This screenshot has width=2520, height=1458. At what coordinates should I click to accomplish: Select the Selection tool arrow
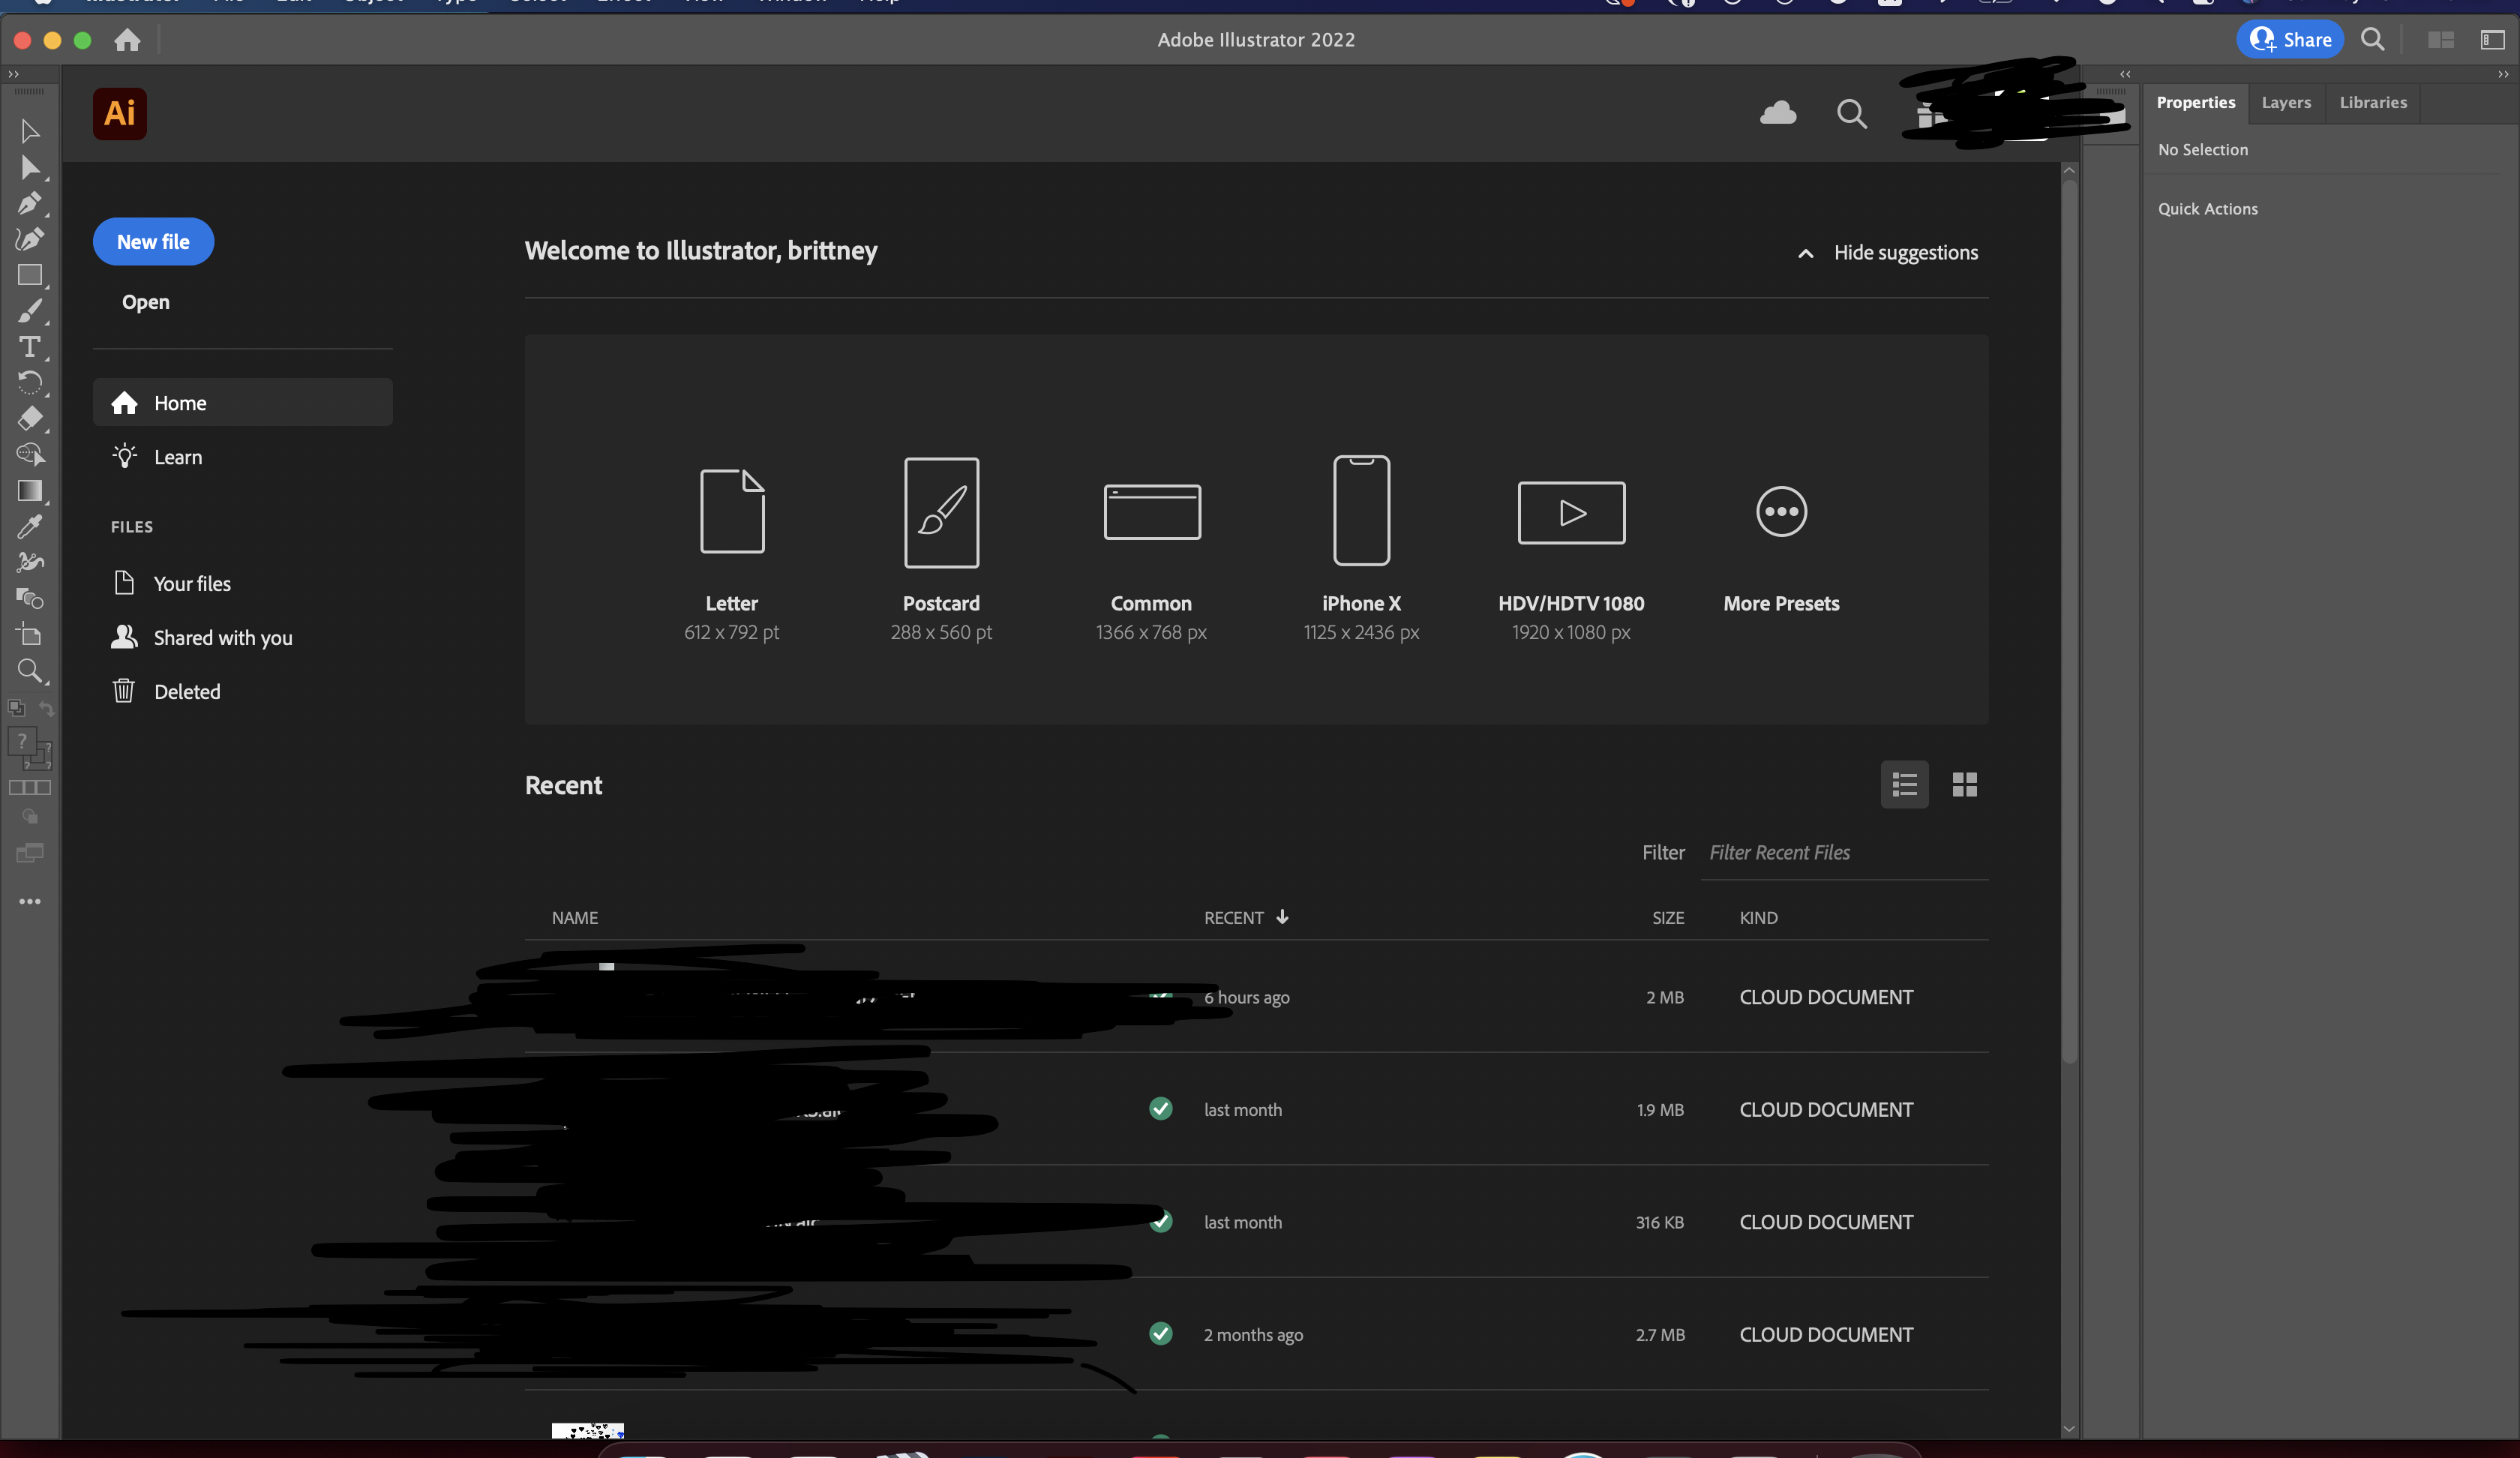coord(30,131)
